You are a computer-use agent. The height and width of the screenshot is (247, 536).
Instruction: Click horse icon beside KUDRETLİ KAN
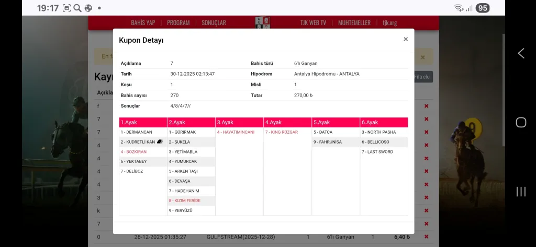pyautogui.click(x=160, y=142)
